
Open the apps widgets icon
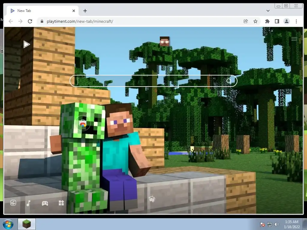tap(61, 203)
